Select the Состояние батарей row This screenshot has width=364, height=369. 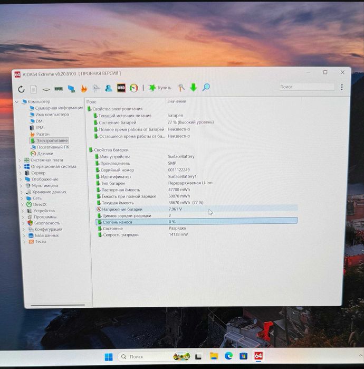(195, 122)
